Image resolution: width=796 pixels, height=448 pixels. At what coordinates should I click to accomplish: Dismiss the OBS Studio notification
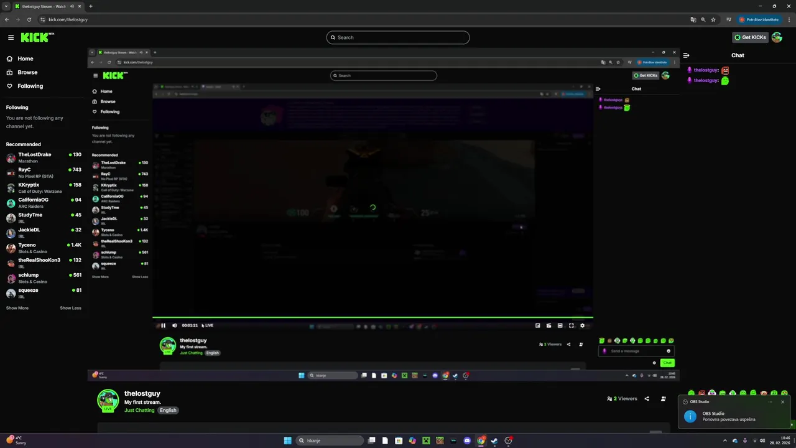tap(783, 402)
